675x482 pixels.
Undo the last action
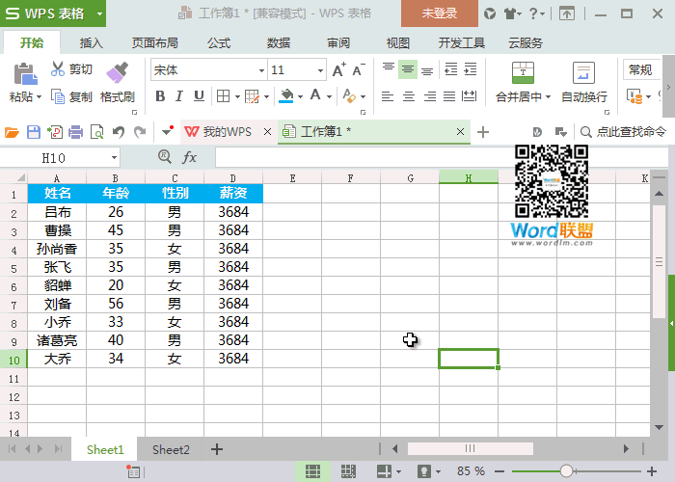tap(119, 132)
